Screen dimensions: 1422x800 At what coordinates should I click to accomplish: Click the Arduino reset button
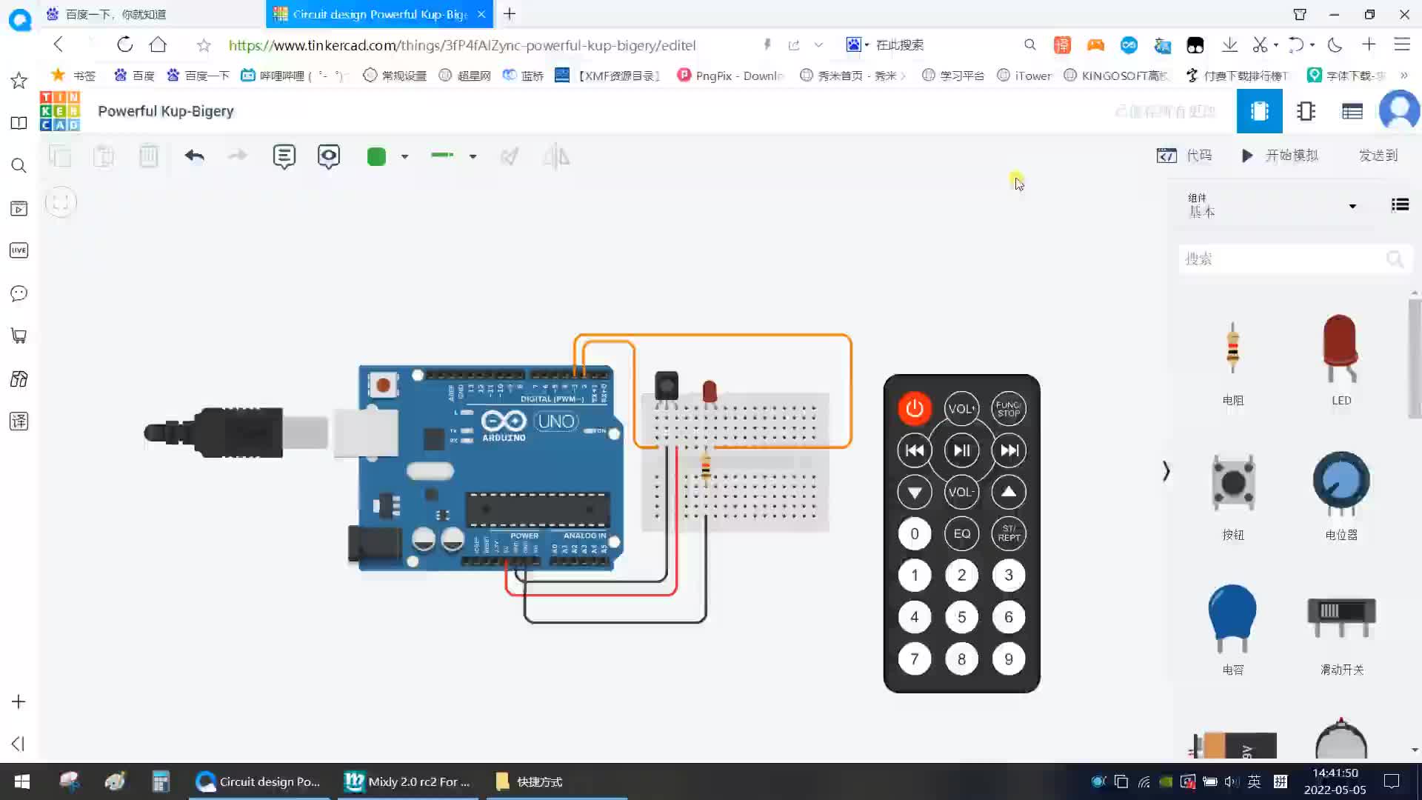(383, 385)
